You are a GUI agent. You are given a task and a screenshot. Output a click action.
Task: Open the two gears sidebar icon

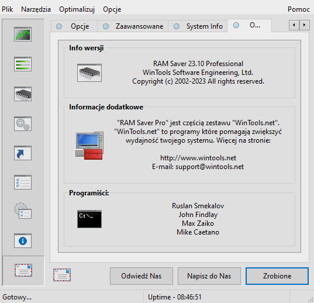(23, 123)
